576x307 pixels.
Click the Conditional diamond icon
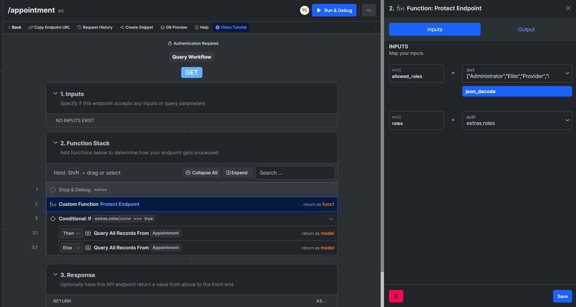(x=53, y=219)
